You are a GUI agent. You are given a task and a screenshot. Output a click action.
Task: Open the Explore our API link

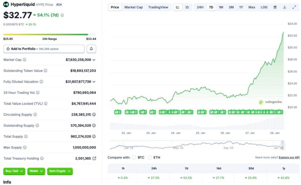(289, 158)
